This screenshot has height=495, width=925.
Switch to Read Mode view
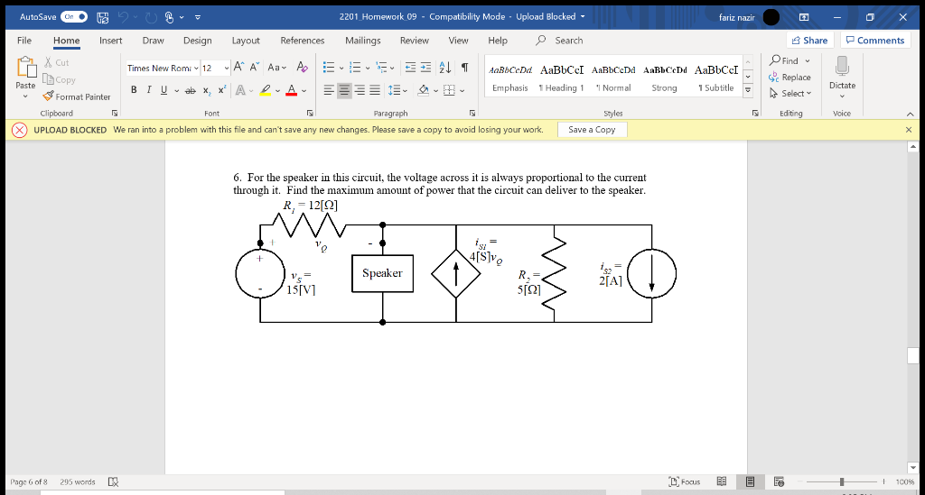[722, 481]
